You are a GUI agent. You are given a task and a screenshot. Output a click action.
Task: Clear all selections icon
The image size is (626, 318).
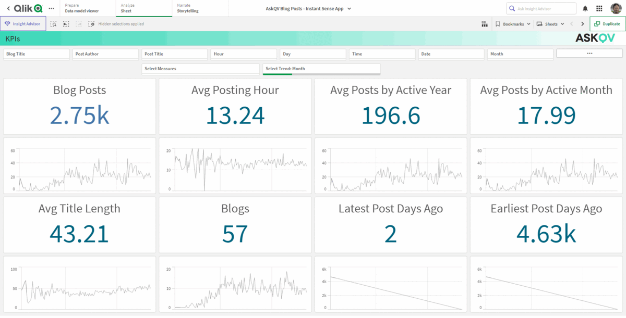(91, 24)
